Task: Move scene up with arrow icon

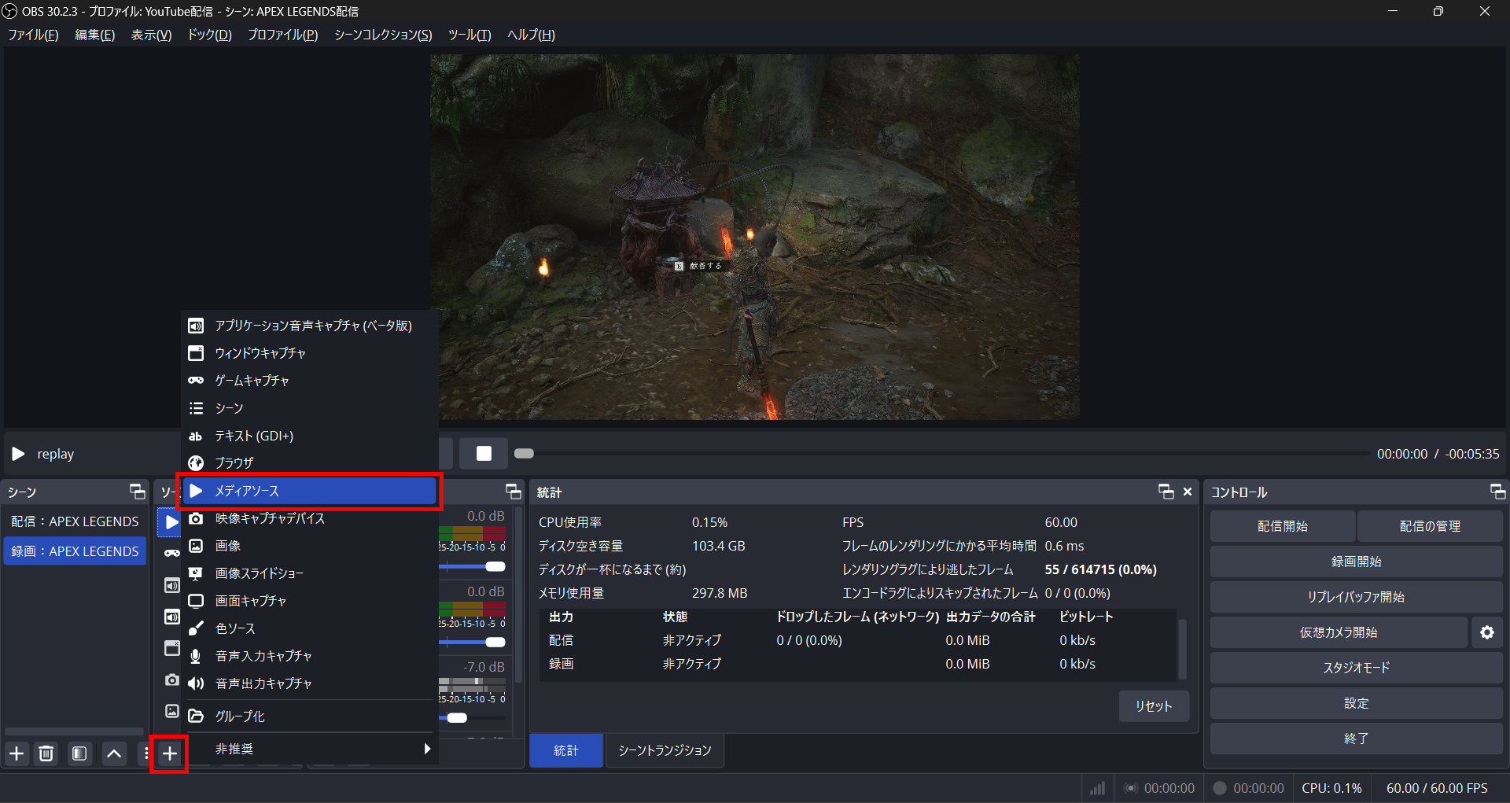Action: 114,753
